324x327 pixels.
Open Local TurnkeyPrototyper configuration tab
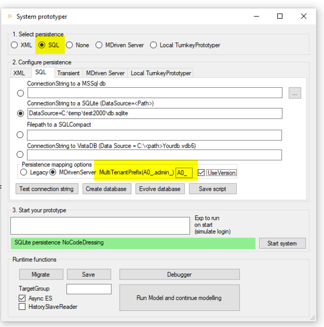point(160,73)
